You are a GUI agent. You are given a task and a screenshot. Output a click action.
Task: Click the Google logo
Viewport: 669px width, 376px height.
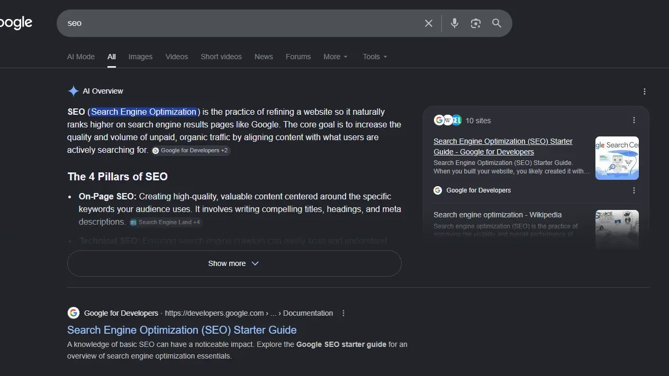pyautogui.click(x=16, y=23)
